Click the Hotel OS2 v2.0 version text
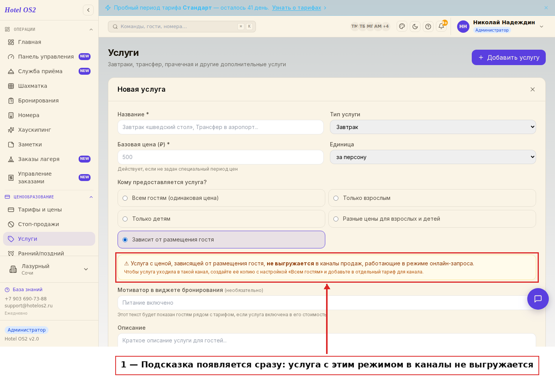Screen dimensions: 555x384 [22, 339]
